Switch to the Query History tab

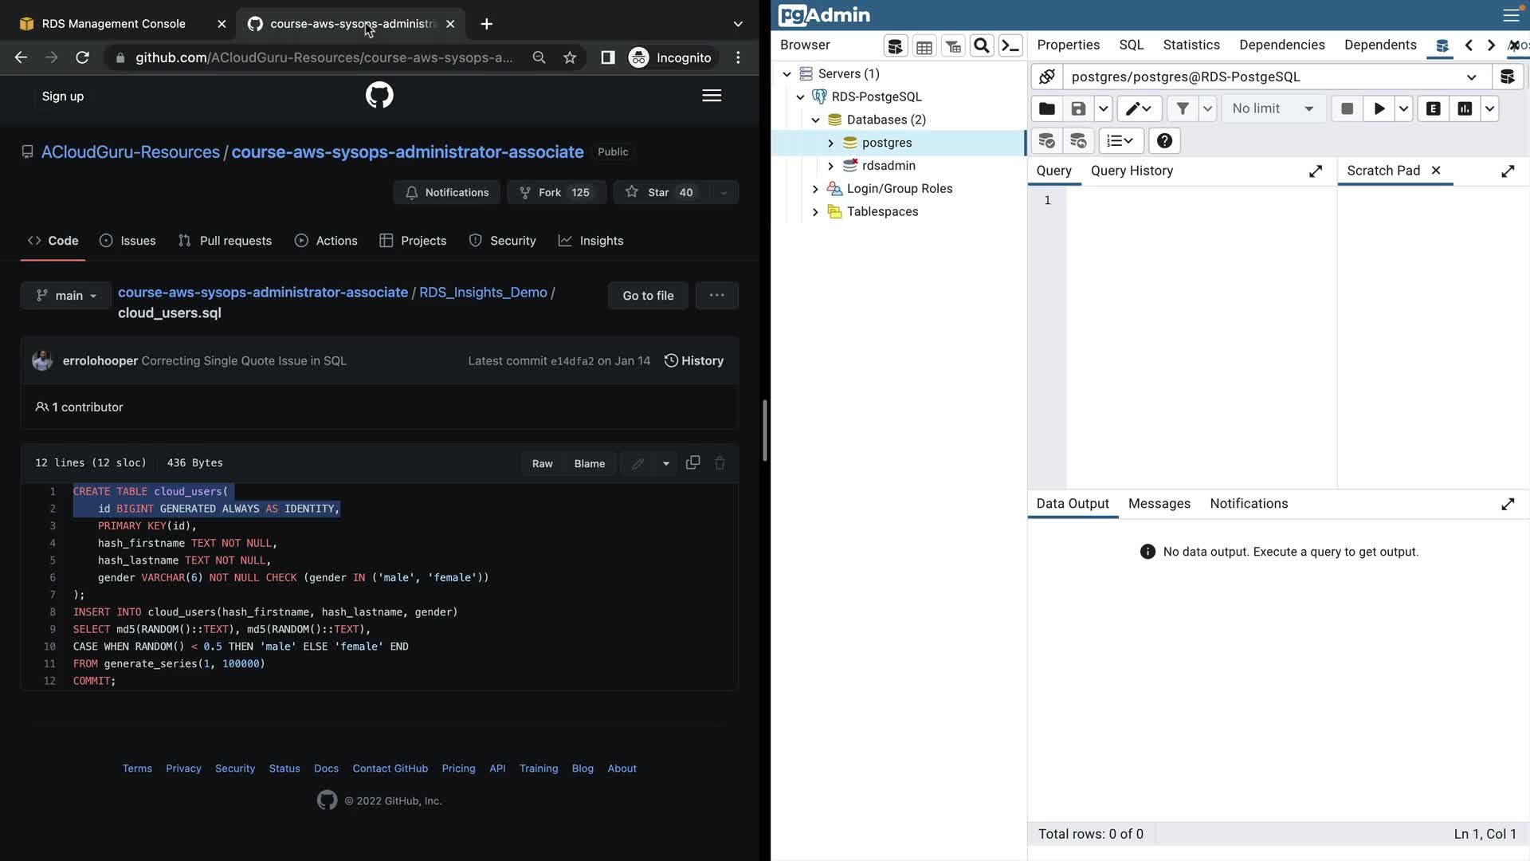(x=1132, y=171)
